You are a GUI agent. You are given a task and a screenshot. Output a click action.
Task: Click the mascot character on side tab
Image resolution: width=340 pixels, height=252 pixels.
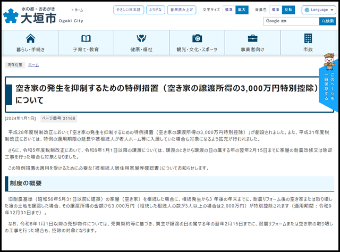[x=329, y=62]
